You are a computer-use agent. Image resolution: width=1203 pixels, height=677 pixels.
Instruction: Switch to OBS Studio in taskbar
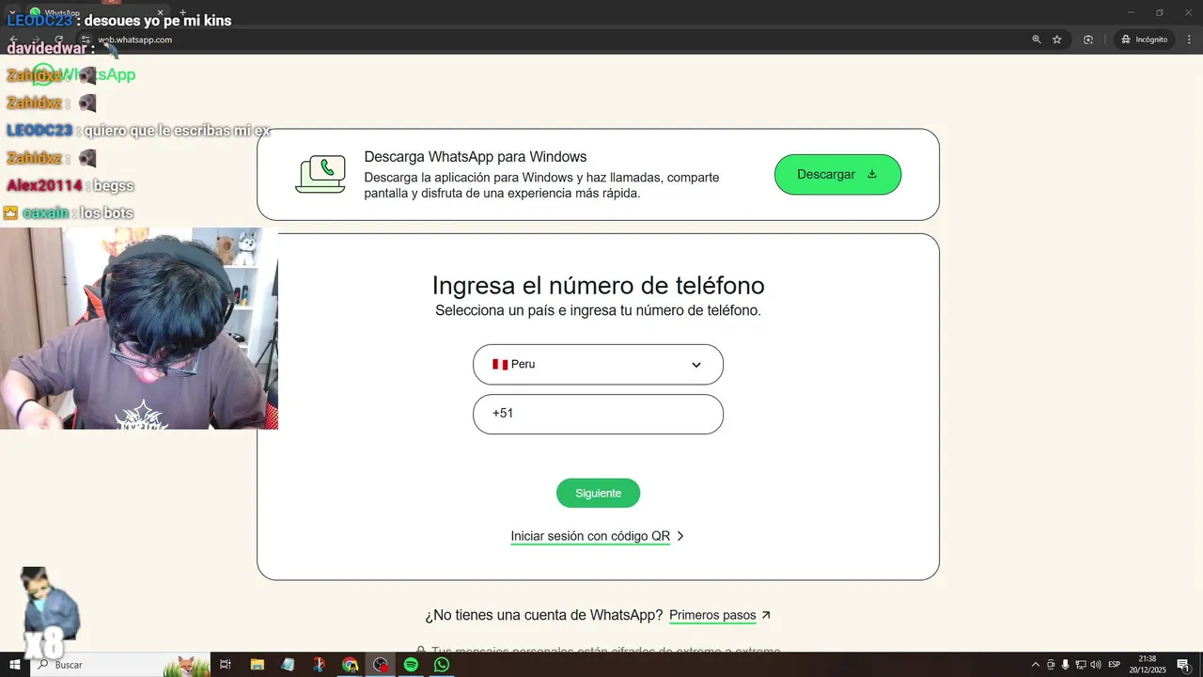[x=381, y=664]
